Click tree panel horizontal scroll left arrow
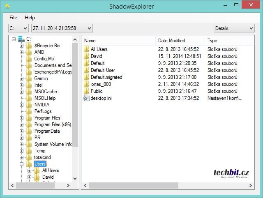 [x=12, y=185]
